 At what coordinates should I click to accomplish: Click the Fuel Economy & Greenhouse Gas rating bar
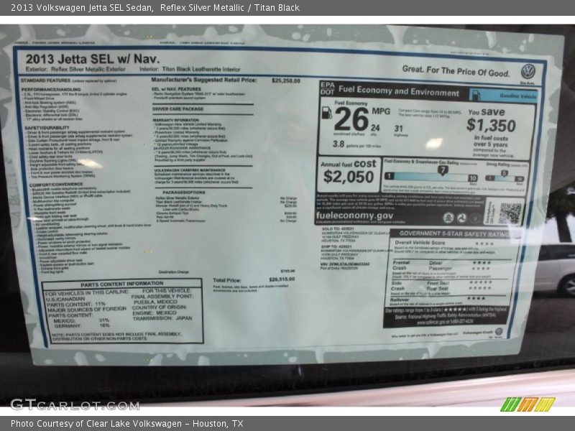(x=431, y=176)
